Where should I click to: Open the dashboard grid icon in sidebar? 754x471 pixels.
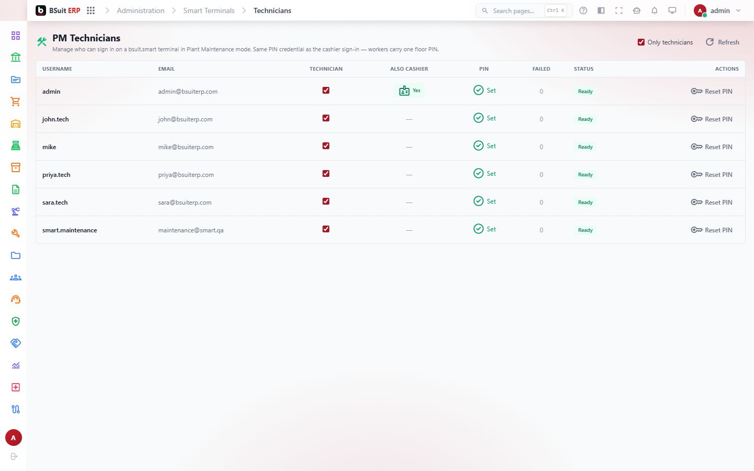[16, 36]
